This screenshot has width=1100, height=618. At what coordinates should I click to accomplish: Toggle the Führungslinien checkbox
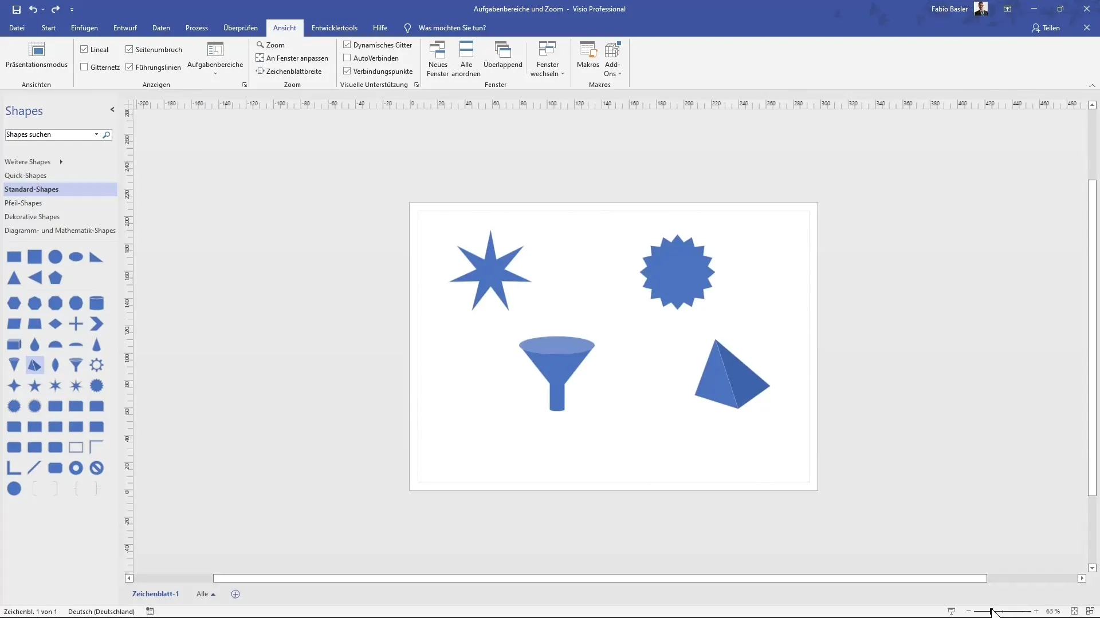129,67
